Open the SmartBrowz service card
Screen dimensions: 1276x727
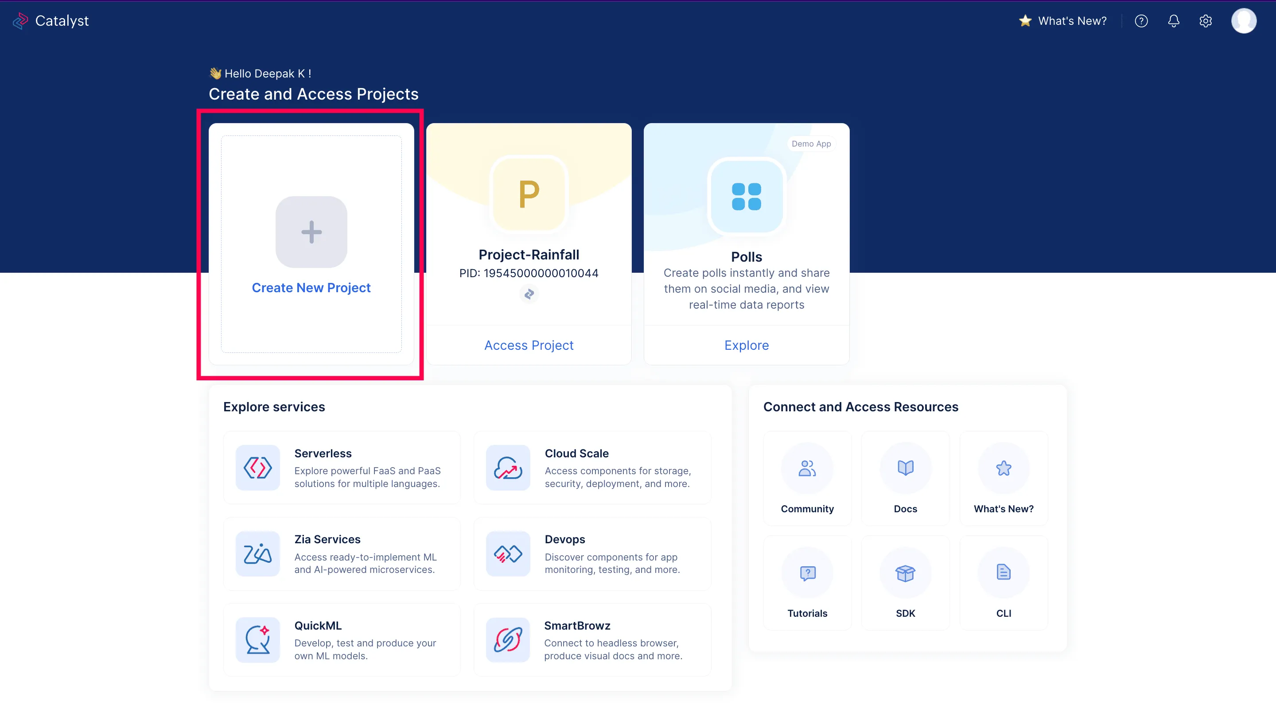pyautogui.click(x=592, y=640)
